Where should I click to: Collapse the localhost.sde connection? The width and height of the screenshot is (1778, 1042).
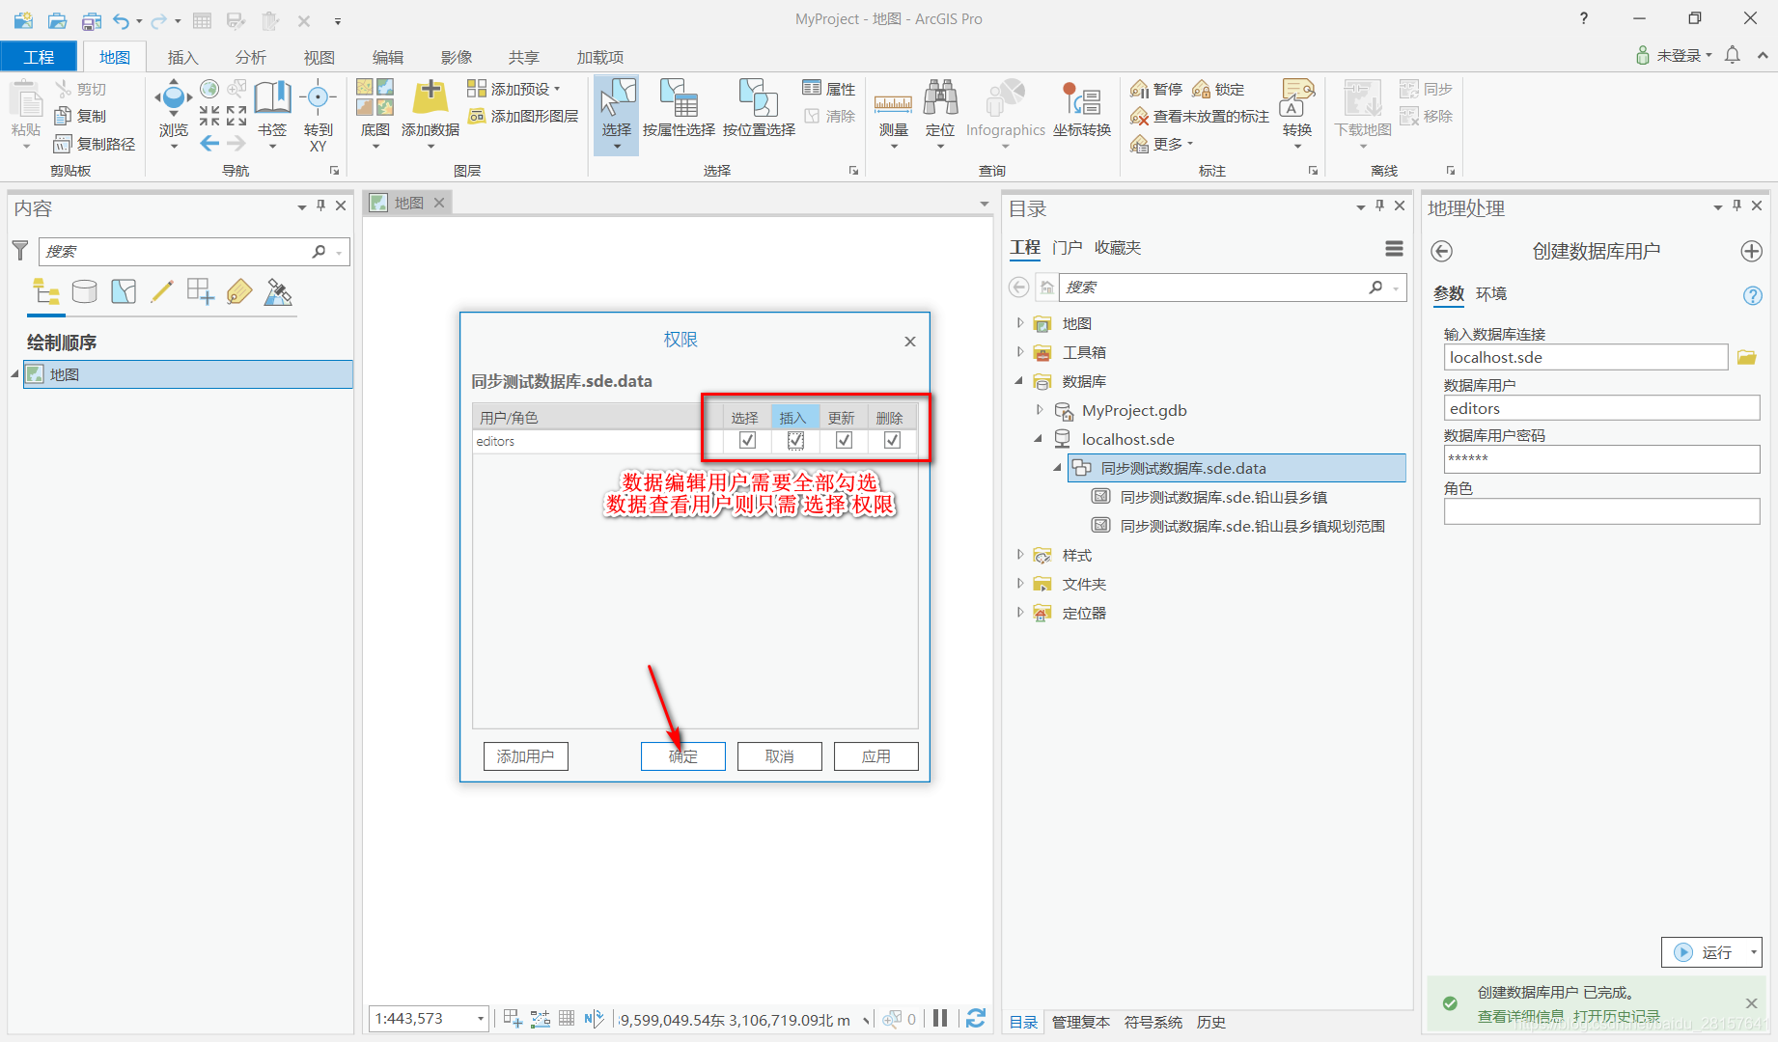point(1039,439)
